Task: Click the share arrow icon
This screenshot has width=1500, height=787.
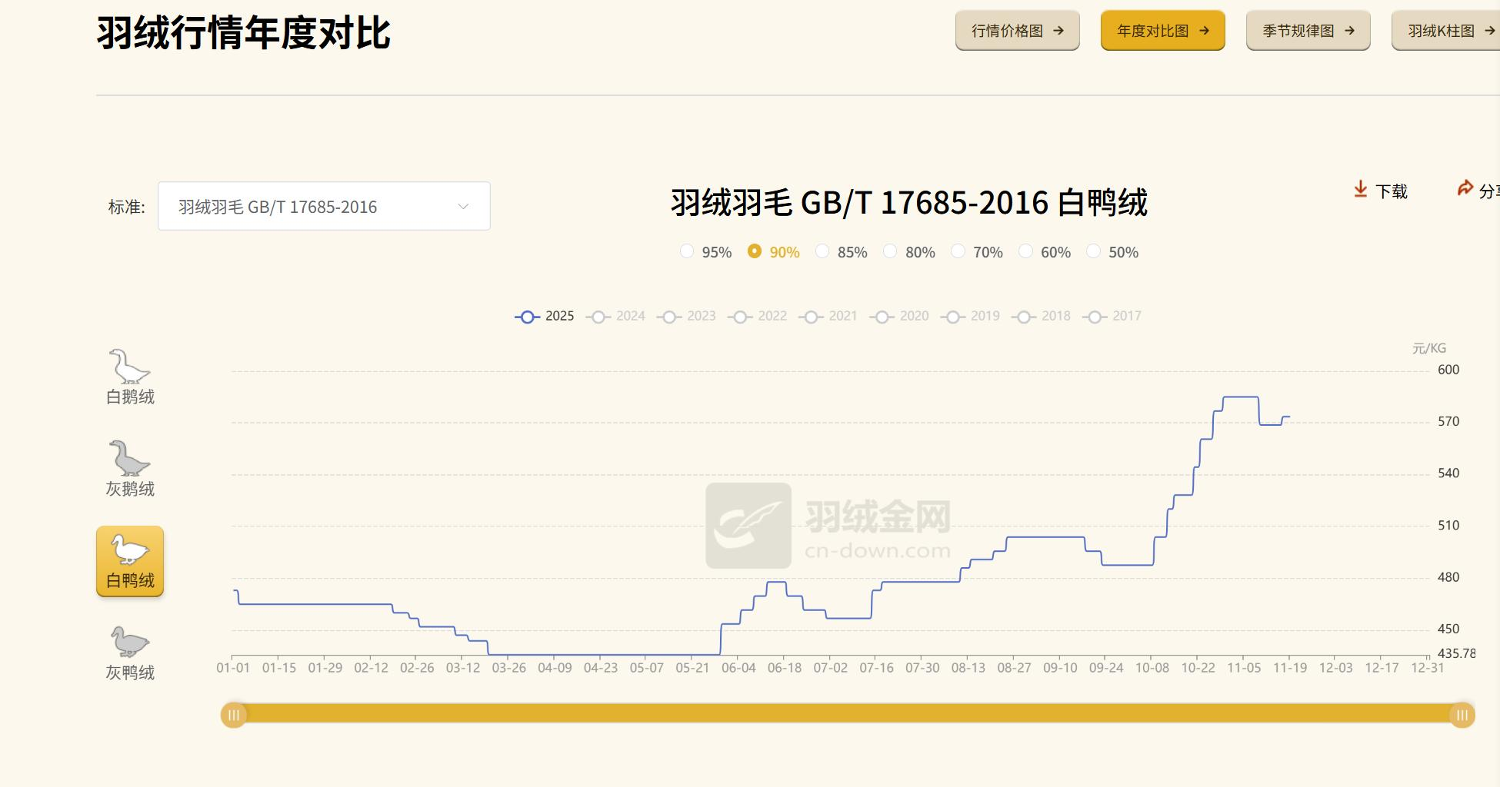Action: click(1465, 189)
